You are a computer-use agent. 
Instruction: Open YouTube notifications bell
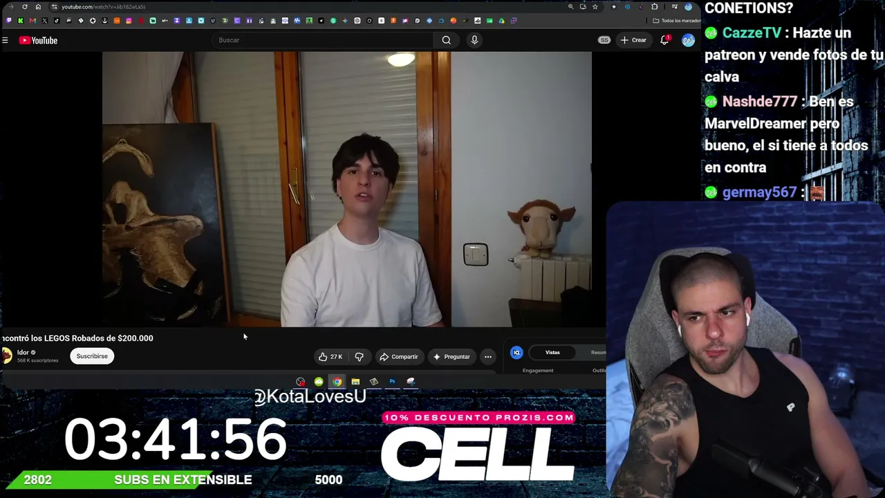664,40
